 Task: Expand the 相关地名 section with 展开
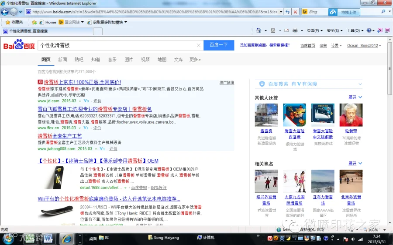tap(355, 163)
